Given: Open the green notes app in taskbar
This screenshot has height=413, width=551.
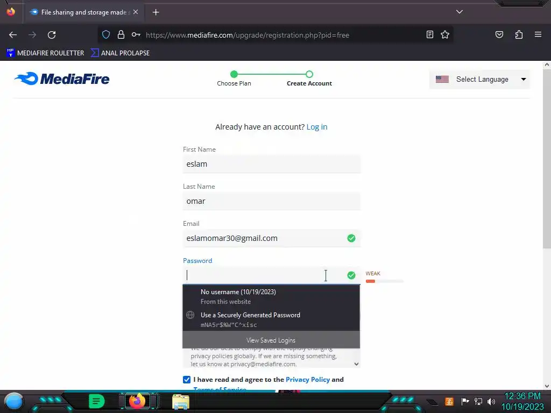Looking at the screenshot, I should (x=96, y=401).
